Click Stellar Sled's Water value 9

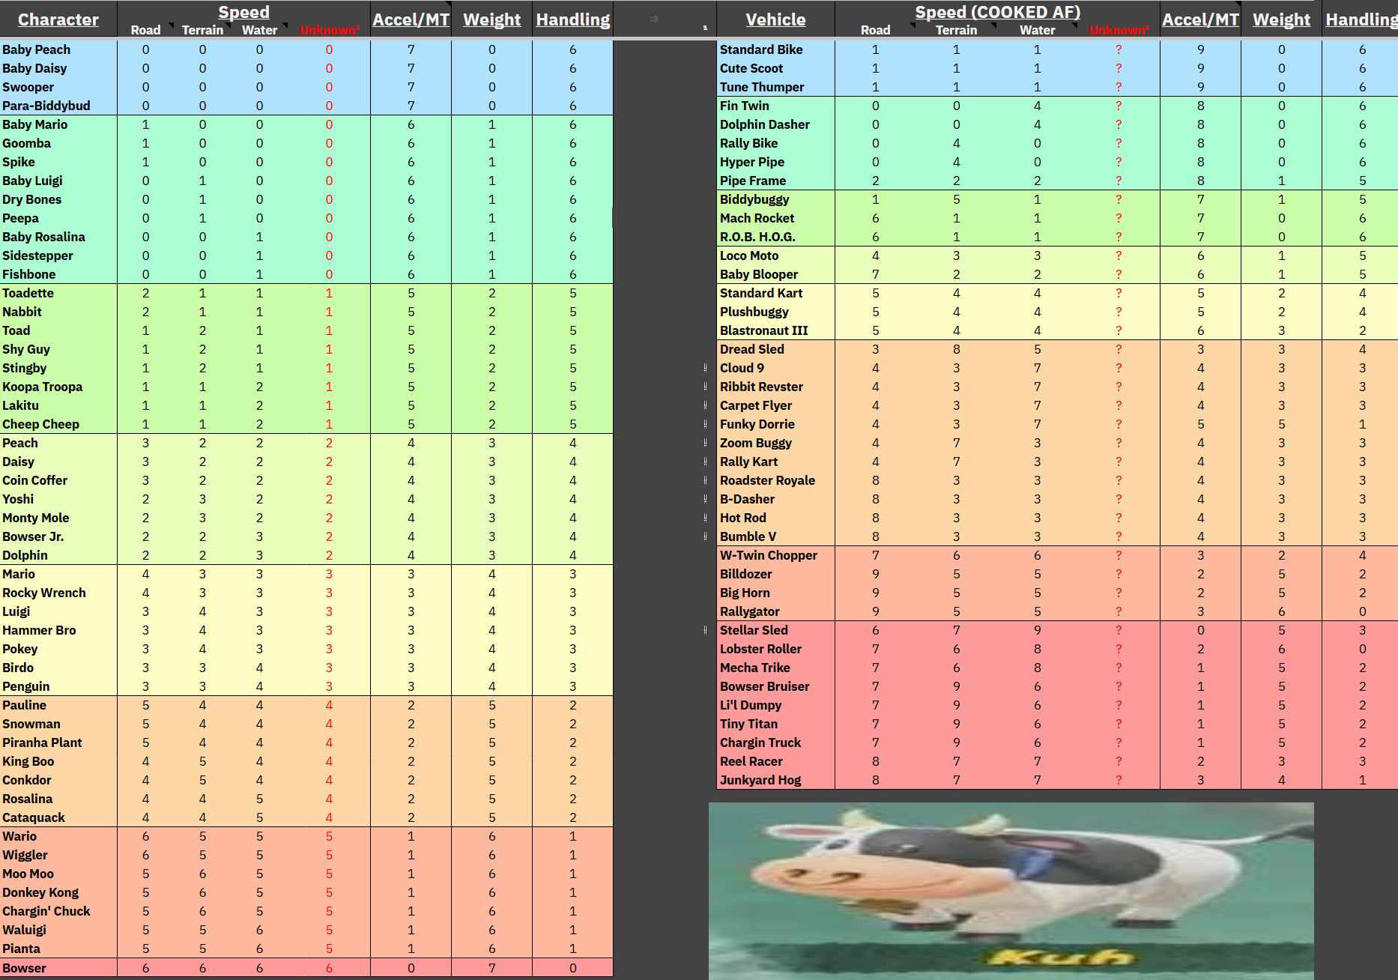[1037, 630]
